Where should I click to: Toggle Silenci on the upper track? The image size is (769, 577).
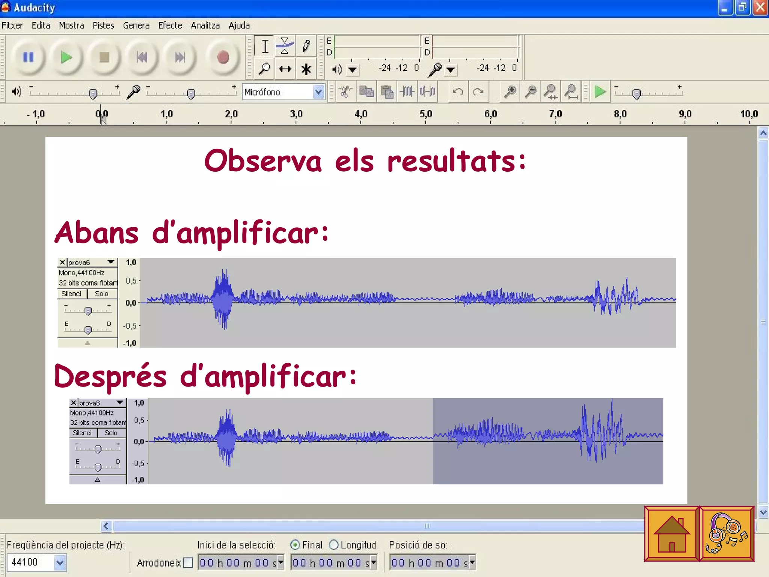[71, 294]
